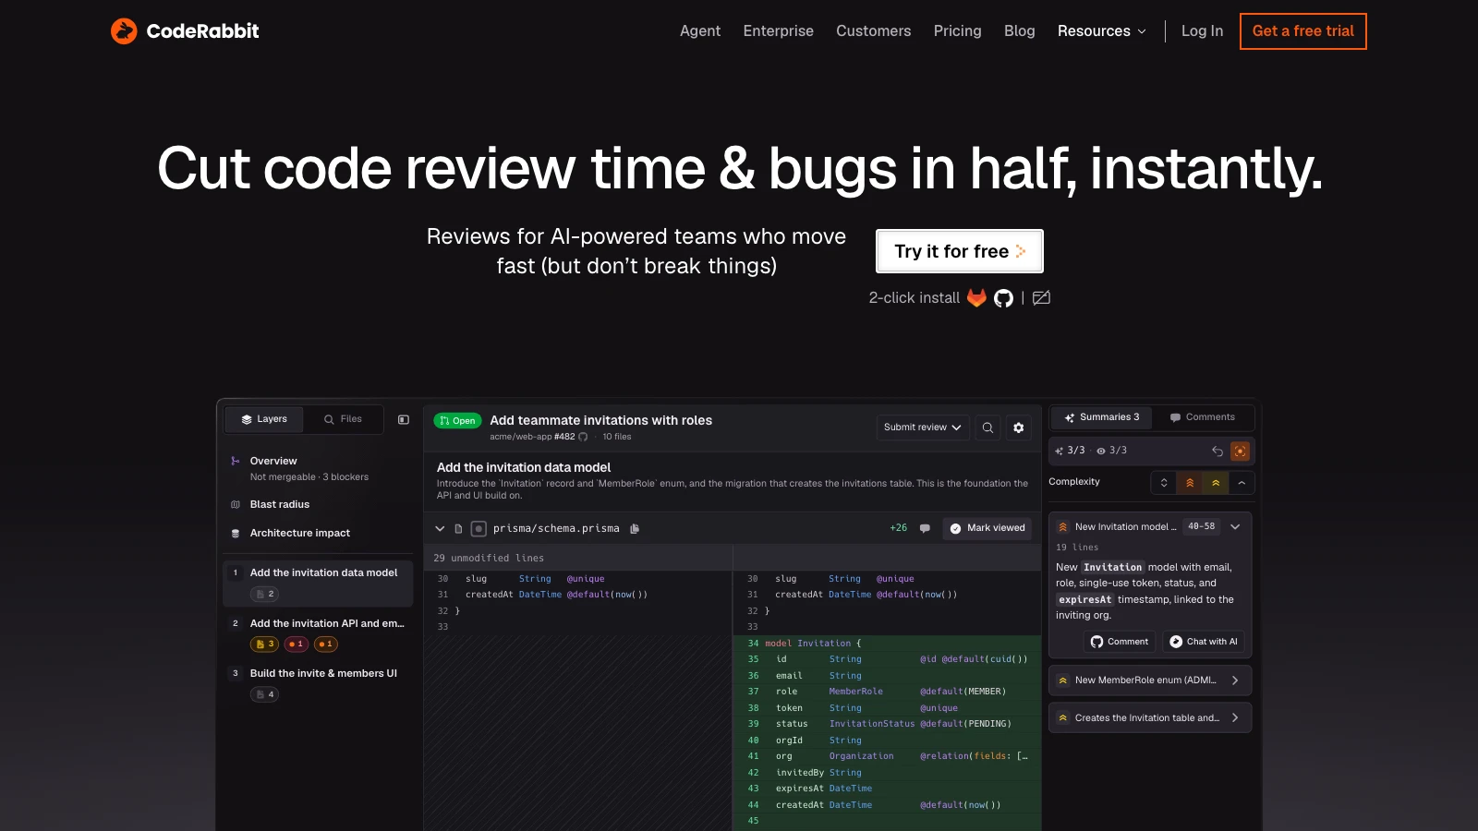
Task: Open the Blog link
Action: pyautogui.click(x=1020, y=31)
